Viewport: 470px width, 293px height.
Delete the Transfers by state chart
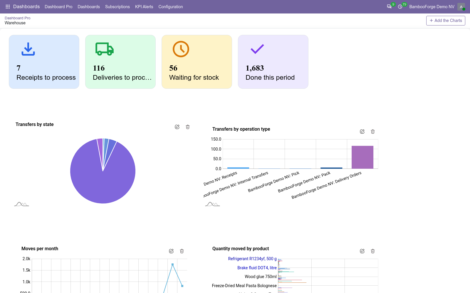[x=188, y=127]
